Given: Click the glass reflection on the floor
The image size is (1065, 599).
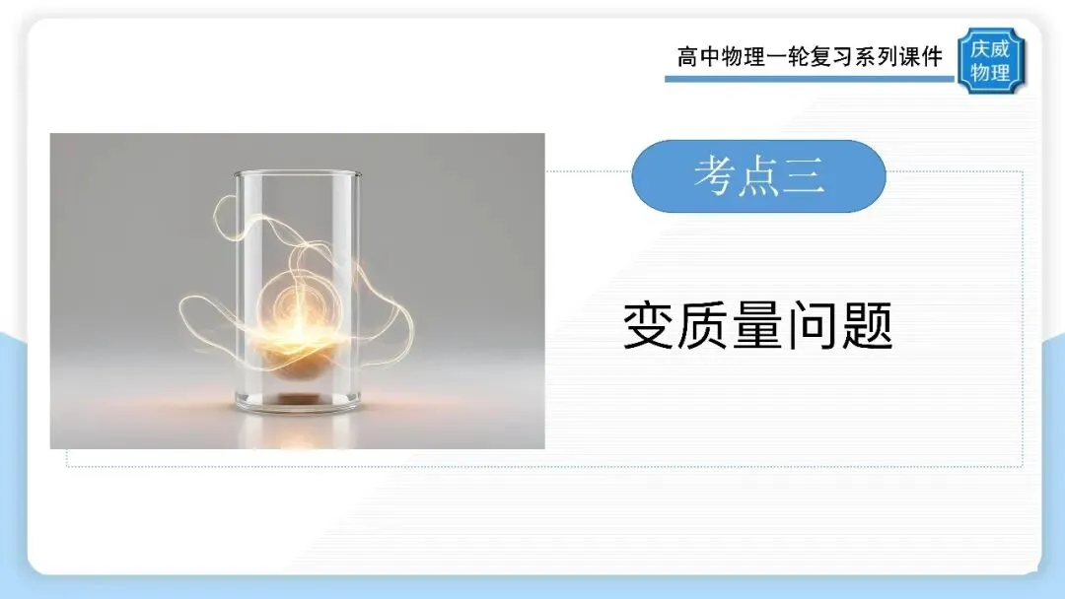Looking at the screenshot, I should [298, 431].
